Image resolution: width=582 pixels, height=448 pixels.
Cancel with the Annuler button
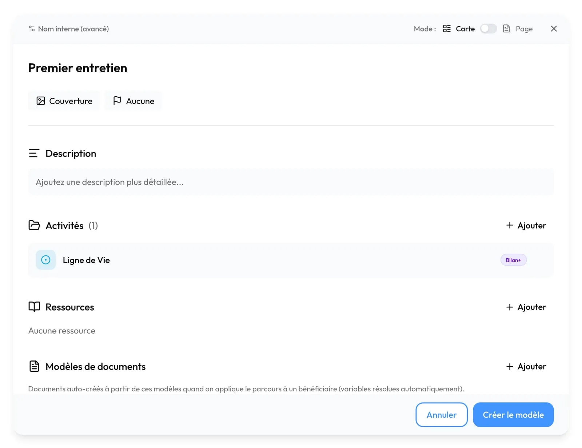tap(442, 415)
